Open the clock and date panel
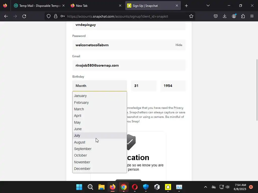Image resolution: width=258 pixels, height=193 pixels. point(240,187)
